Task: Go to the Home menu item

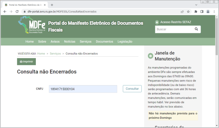Action: coord(30,42)
